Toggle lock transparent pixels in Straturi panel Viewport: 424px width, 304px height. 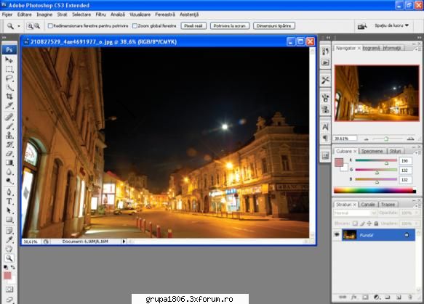pos(355,223)
